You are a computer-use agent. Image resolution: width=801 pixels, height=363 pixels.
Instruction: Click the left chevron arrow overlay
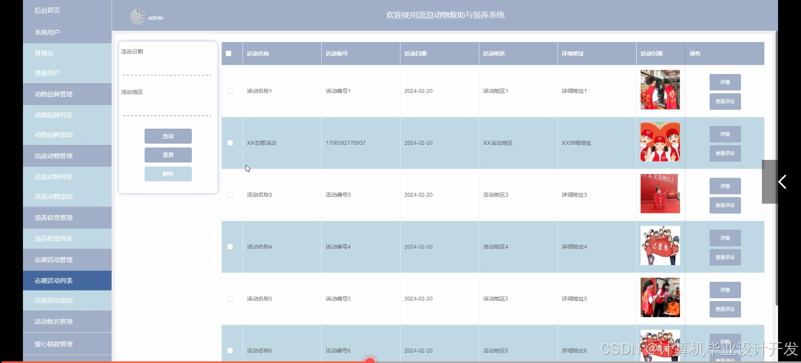[782, 182]
